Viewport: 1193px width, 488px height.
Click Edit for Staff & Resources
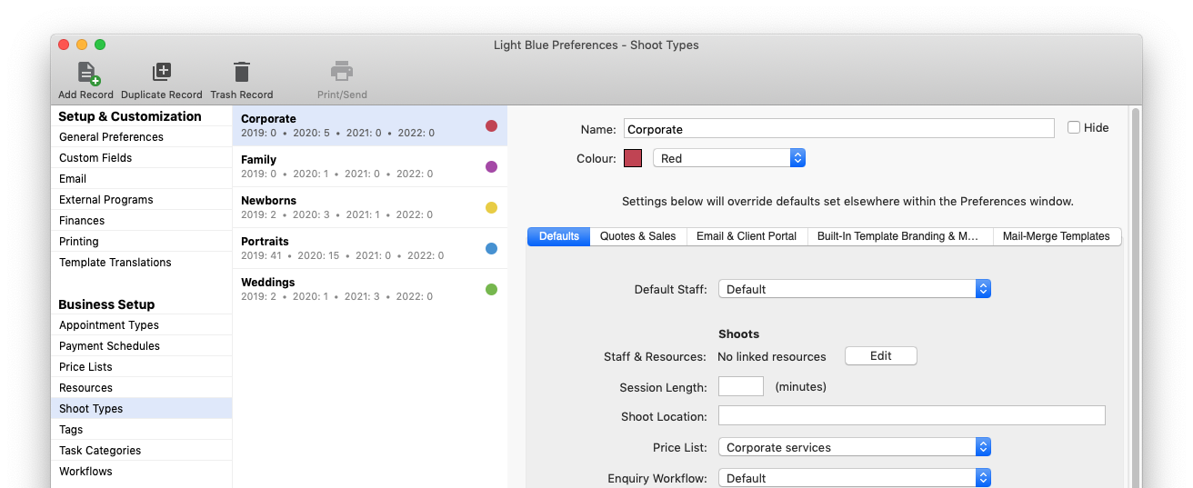(880, 356)
